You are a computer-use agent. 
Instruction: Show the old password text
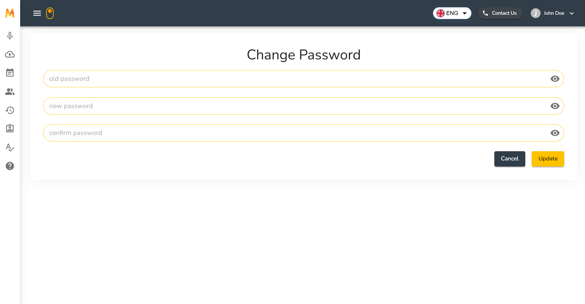[555, 79]
